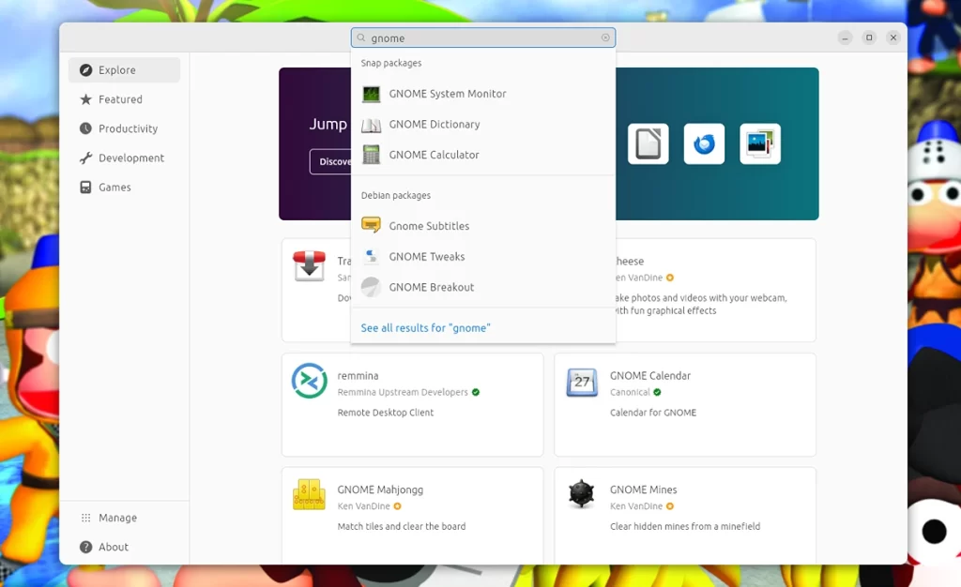
Task: Open the GNOME Calendar card title
Action: coord(650,376)
